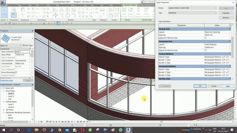This screenshot has width=237, height=133.
Task: Click the Cancel button in Type Properties
Action: point(214,86)
